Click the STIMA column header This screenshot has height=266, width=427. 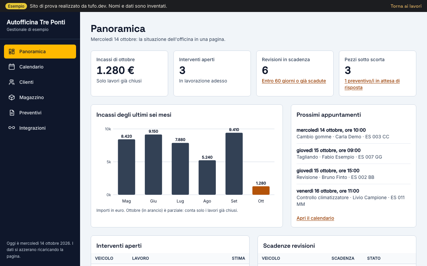point(239,258)
